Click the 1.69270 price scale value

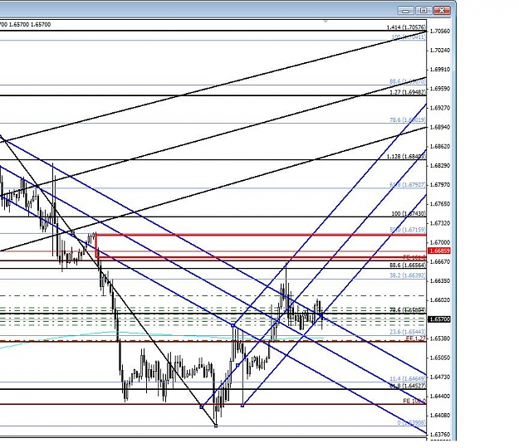440,108
